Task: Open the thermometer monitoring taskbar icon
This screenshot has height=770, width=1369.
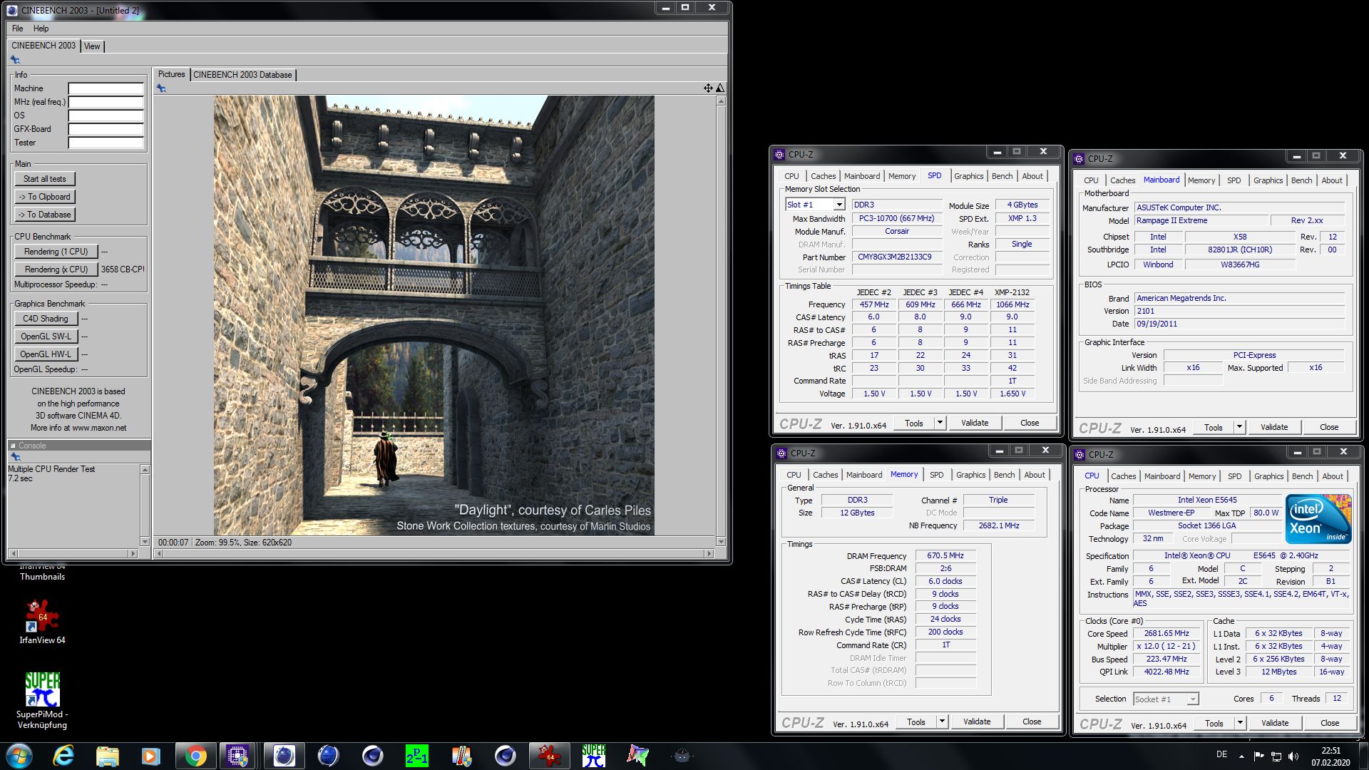Action: pos(461,756)
